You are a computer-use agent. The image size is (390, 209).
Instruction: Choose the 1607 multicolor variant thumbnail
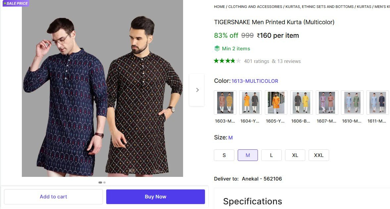pyautogui.click(x=327, y=103)
